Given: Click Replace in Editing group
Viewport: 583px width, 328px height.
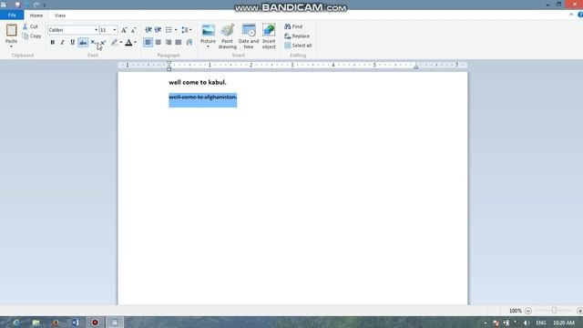Looking at the screenshot, I should (x=297, y=36).
